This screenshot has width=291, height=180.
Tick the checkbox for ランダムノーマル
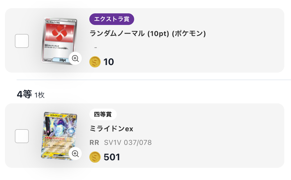coord(22,41)
